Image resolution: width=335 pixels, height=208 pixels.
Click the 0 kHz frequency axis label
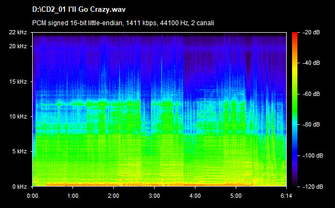click(19, 187)
